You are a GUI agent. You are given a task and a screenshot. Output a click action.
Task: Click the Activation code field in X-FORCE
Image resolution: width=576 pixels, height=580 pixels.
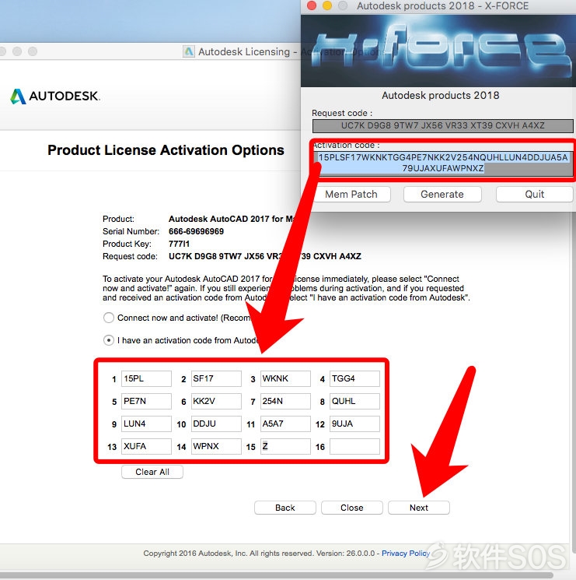point(443,163)
